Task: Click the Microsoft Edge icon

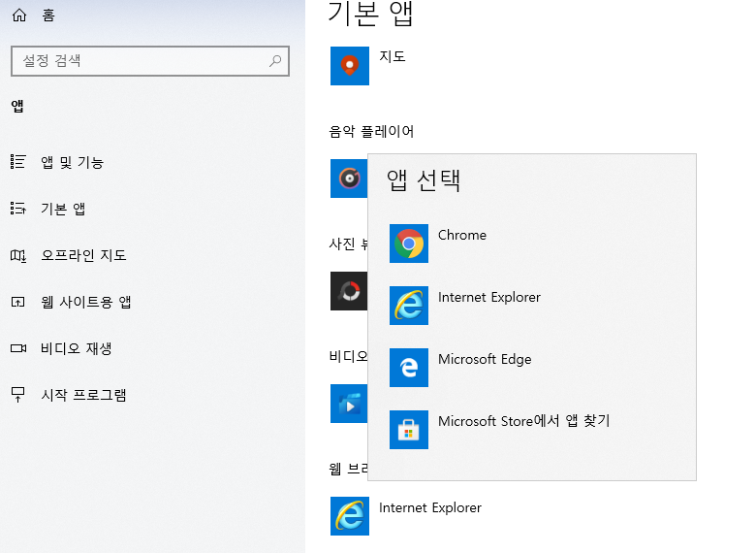Action: coord(409,368)
